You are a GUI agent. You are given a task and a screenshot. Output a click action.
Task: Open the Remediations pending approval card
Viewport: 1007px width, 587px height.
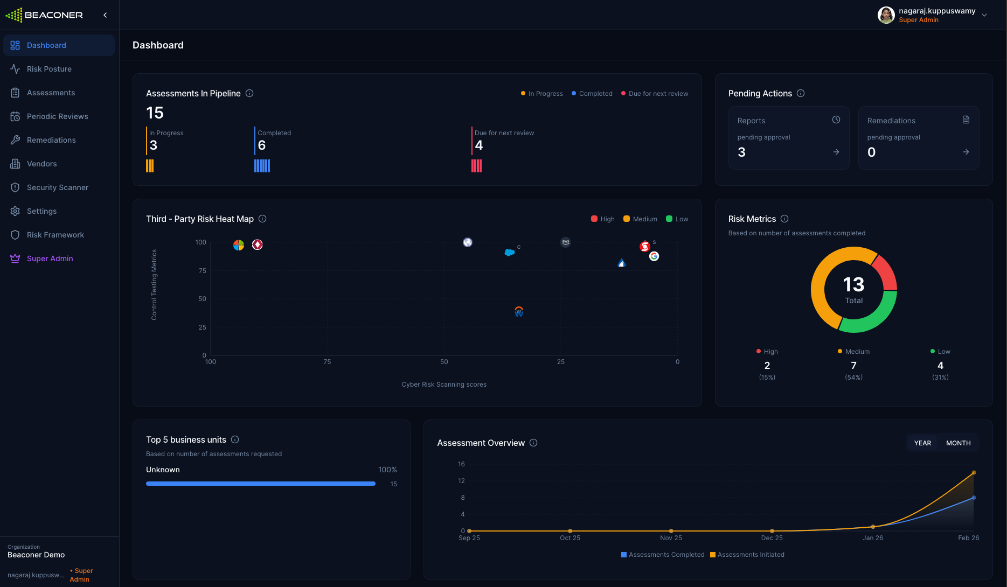[918, 138]
